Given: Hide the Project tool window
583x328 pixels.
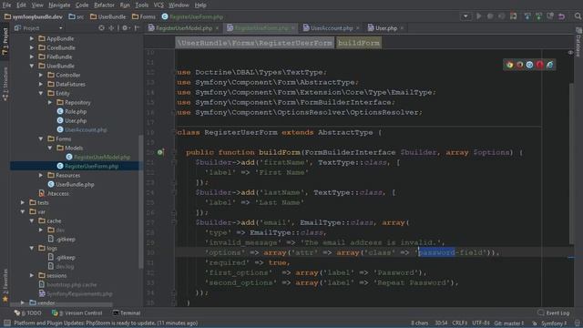Looking at the screenshot, I should [x=137, y=28].
